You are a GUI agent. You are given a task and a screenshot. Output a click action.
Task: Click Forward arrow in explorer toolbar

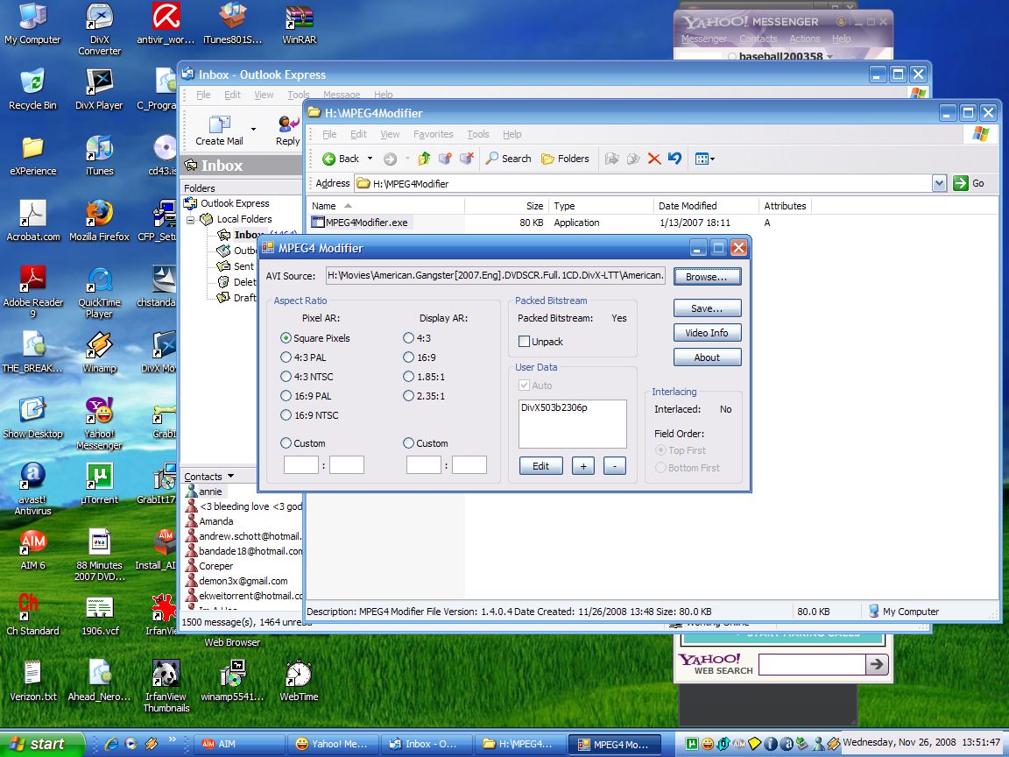tap(390, 159)
